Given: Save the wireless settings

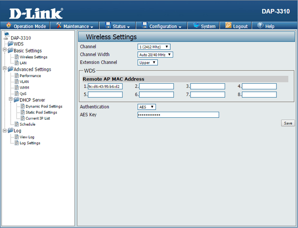Looking at the screenshot, I should [x=288, y=123].
